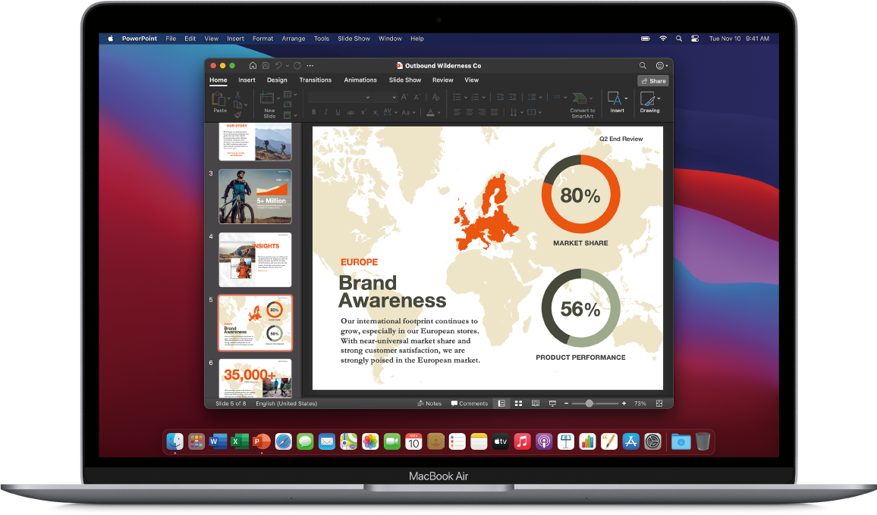Undo the last action

tap(278, 65)
